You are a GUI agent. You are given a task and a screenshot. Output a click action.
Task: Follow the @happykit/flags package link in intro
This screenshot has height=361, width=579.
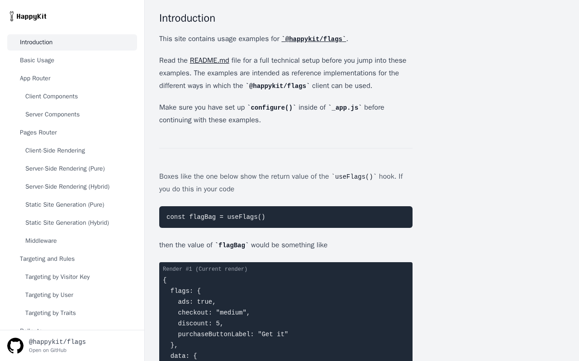click(x=313, y=39)
